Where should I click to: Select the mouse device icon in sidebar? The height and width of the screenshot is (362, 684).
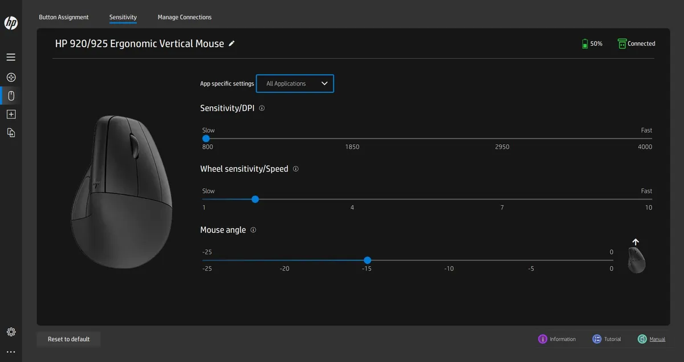click(11, 95)
